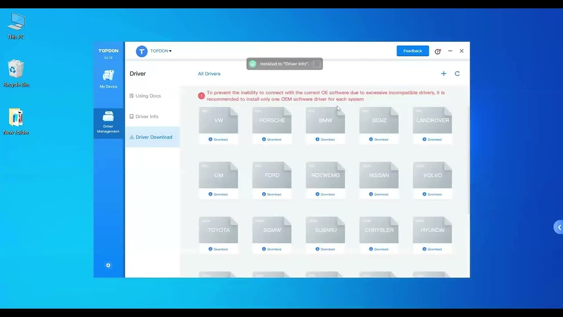Open the Recycle Bin desktop icon
Viewport: 563px width, 317px height.
pyautogui.click(x=16, y=74)
